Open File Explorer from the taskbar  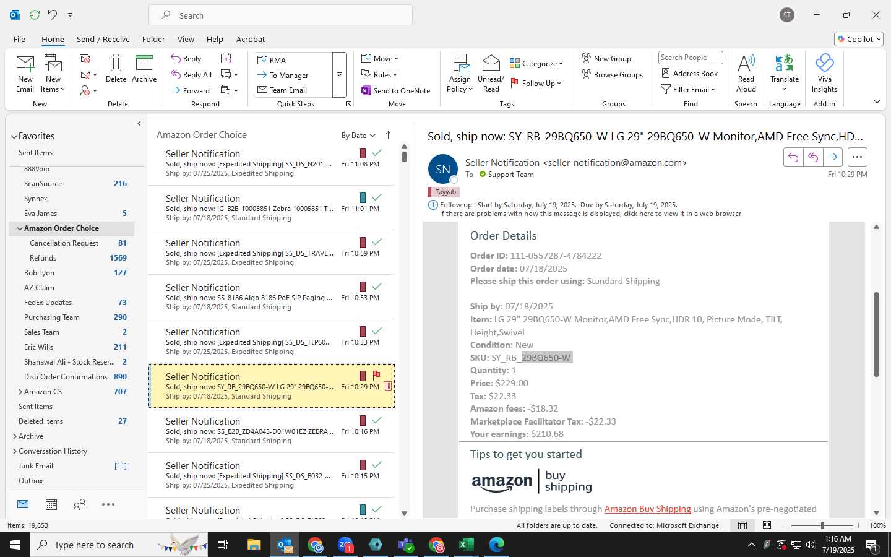click(x=254, y=545)
